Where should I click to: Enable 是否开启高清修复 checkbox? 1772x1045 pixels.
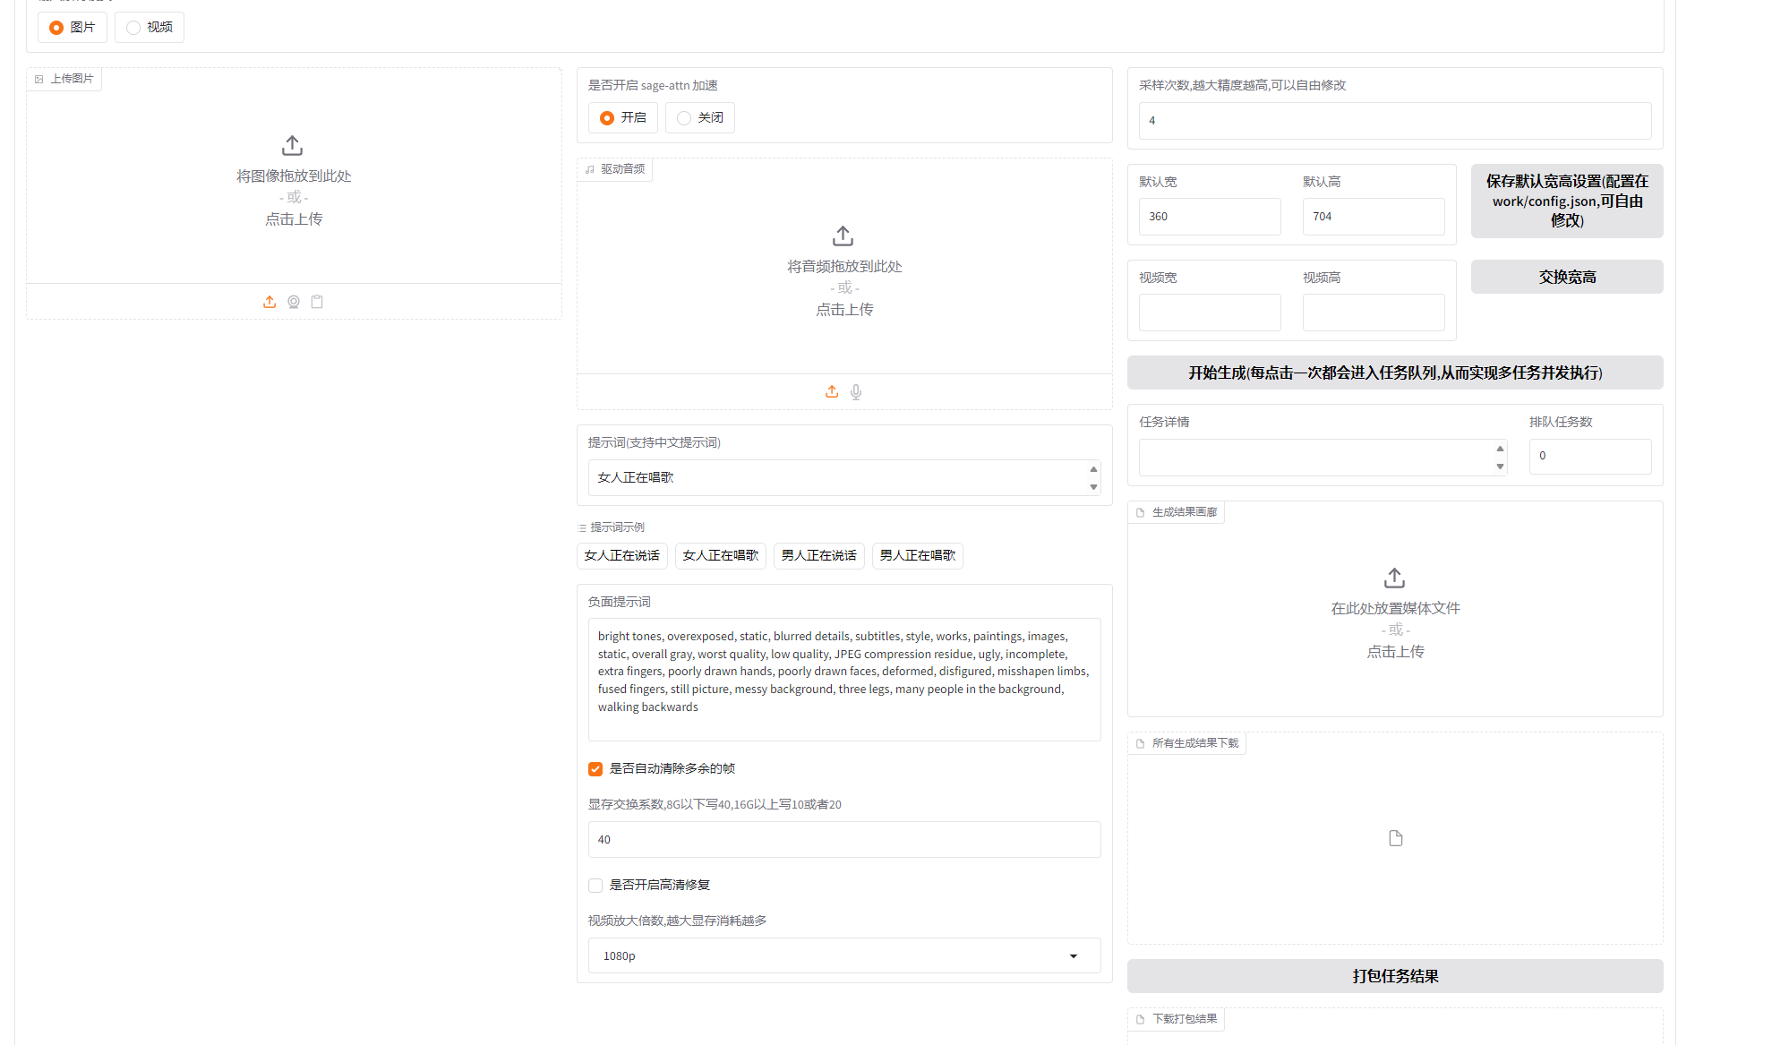(x=595, y=886)
